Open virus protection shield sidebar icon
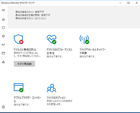This screenshot has height=113, width=140. (3, 28)
